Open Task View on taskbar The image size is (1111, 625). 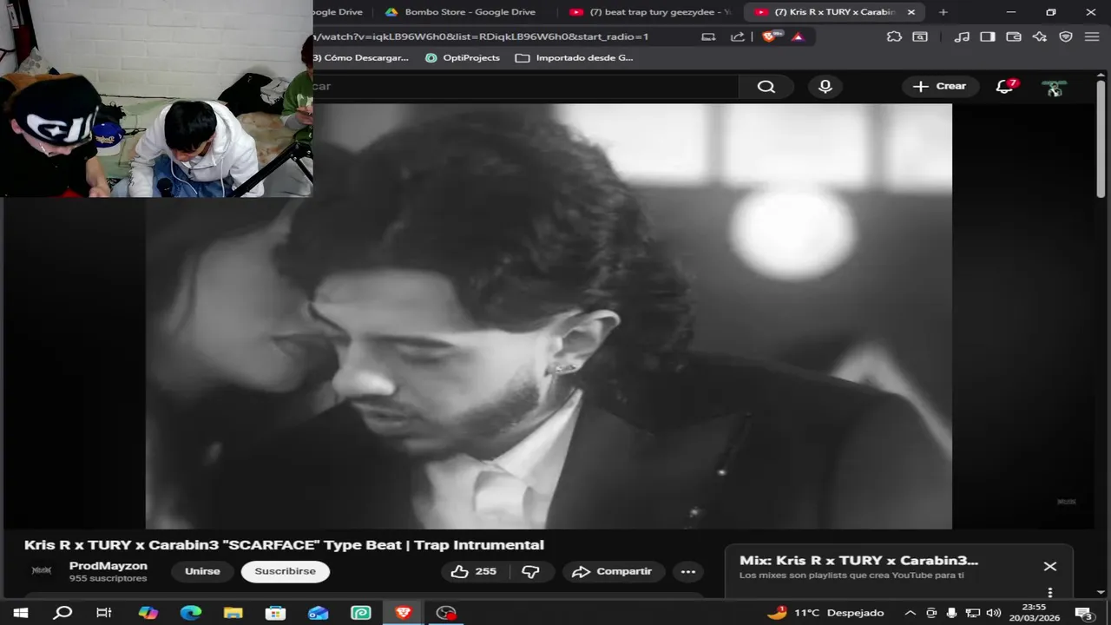pyautogui.click(x=104, y=613)
